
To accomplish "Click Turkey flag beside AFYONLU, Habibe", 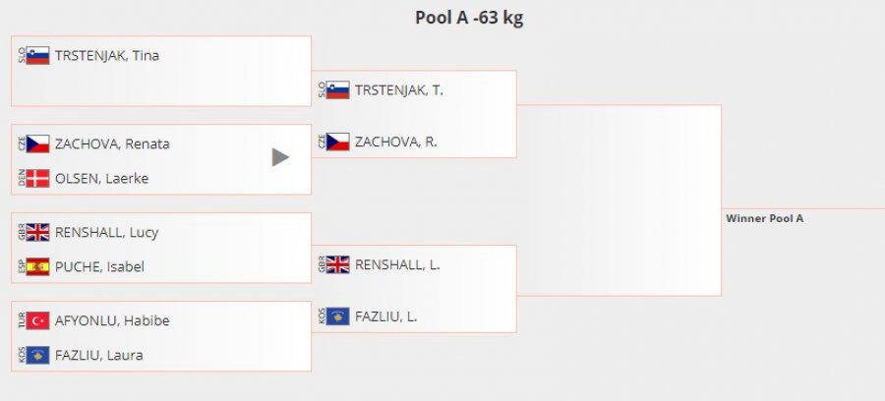I will point(37,321).
